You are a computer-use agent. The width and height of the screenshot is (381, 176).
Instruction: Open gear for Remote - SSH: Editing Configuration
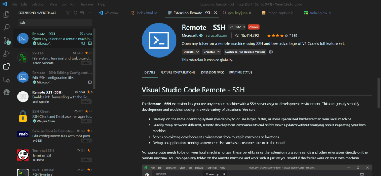click(x=90, y=82)
